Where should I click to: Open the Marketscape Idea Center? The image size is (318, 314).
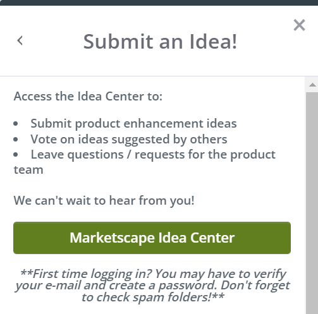(x=152, y=238)
